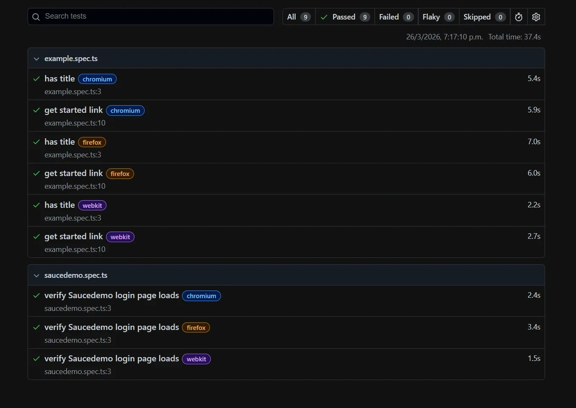
Task: Click the magnifier icon in search bar
Action: pos(36,17)
